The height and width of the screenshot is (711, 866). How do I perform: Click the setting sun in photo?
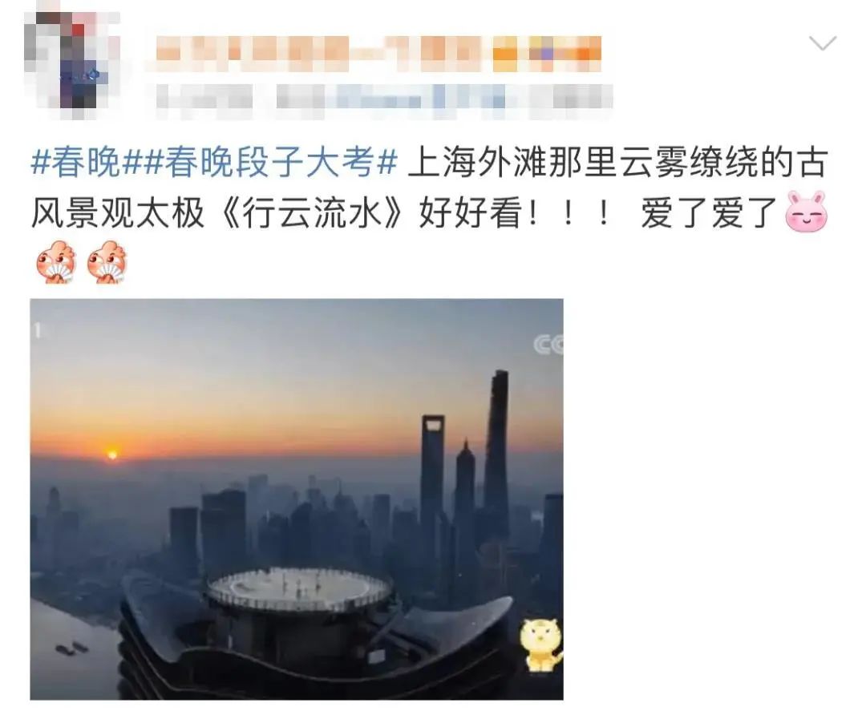coord(112,454)
